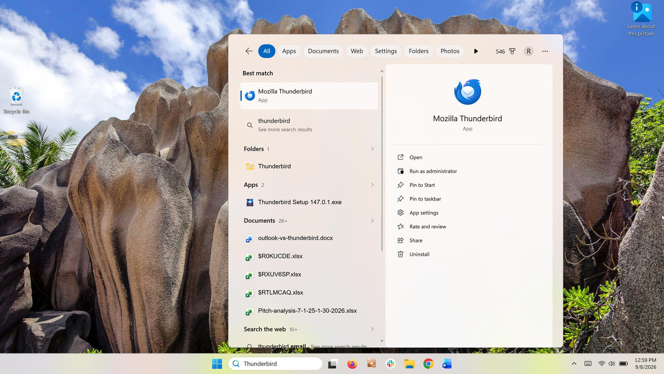Open Mozilla Thunderbird from the preview pane
This screenshot has height=374, width=664.
pyautogui.click(x=416, y=157)
